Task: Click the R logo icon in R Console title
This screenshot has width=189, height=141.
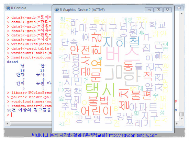Action: pos(8,8)
